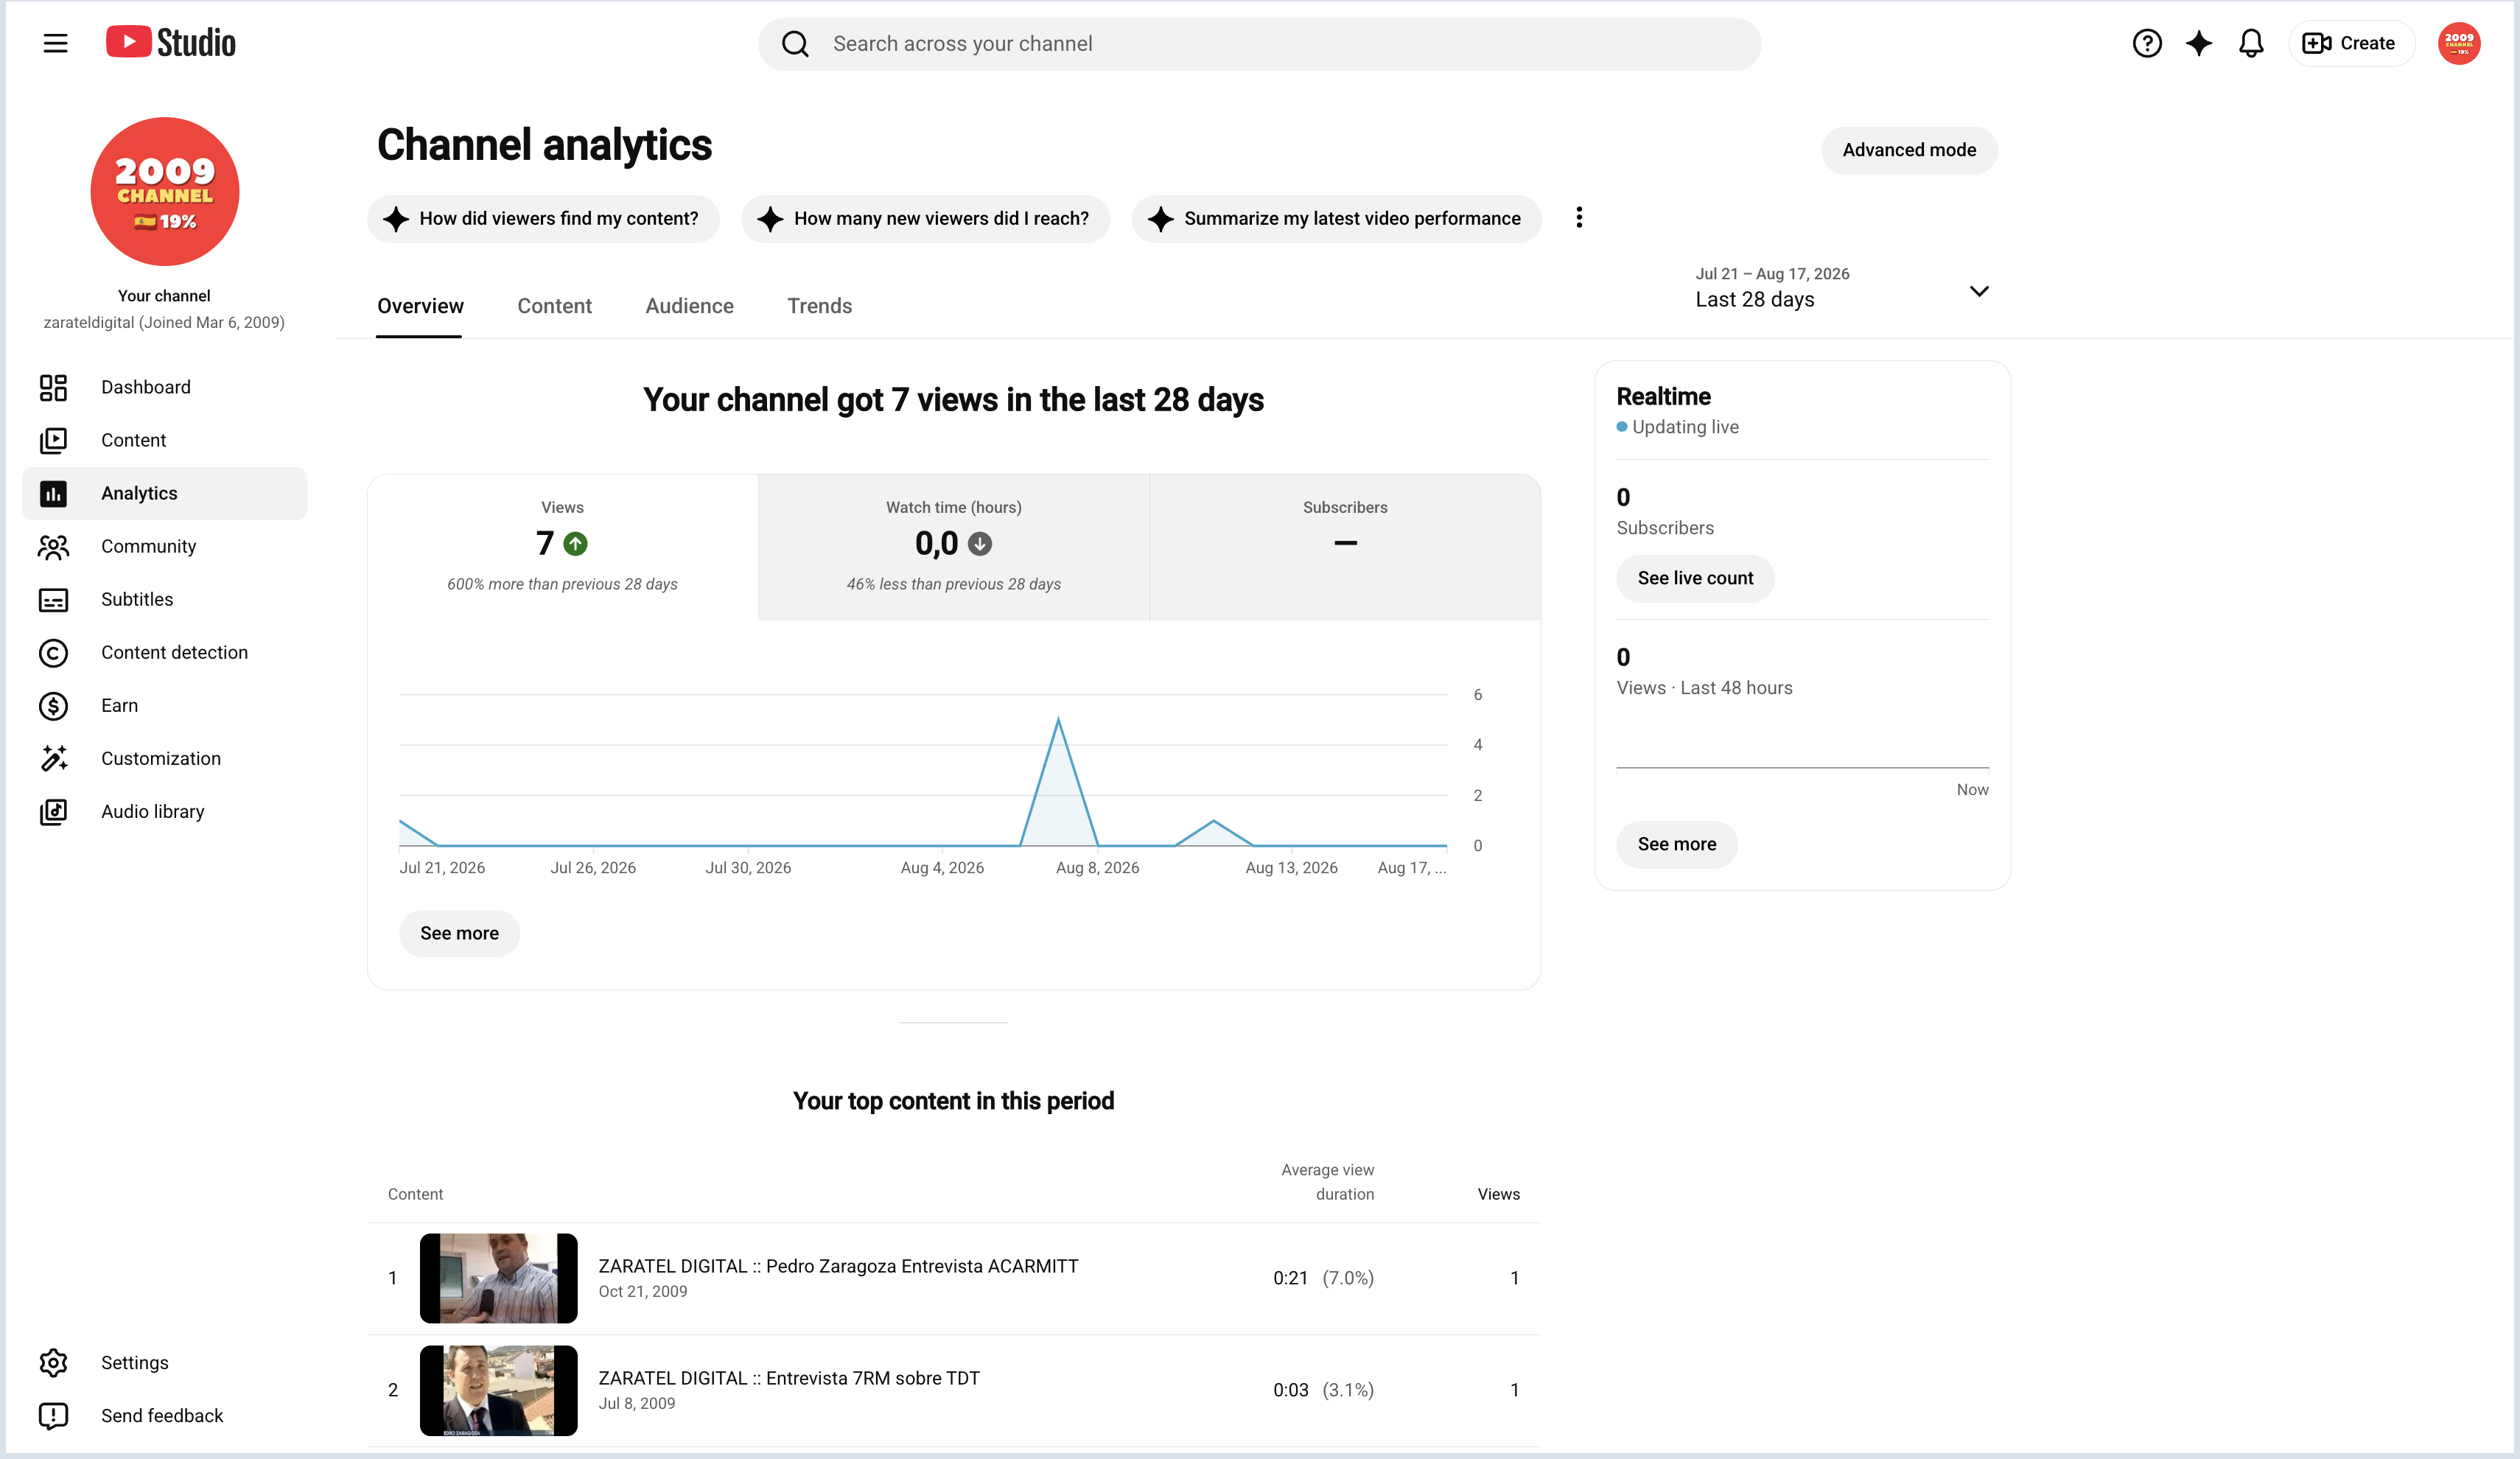This screenshot has width=2520, height=1459.
Task: Click the 'Updating live' status text
Action: pos(1685,427)
